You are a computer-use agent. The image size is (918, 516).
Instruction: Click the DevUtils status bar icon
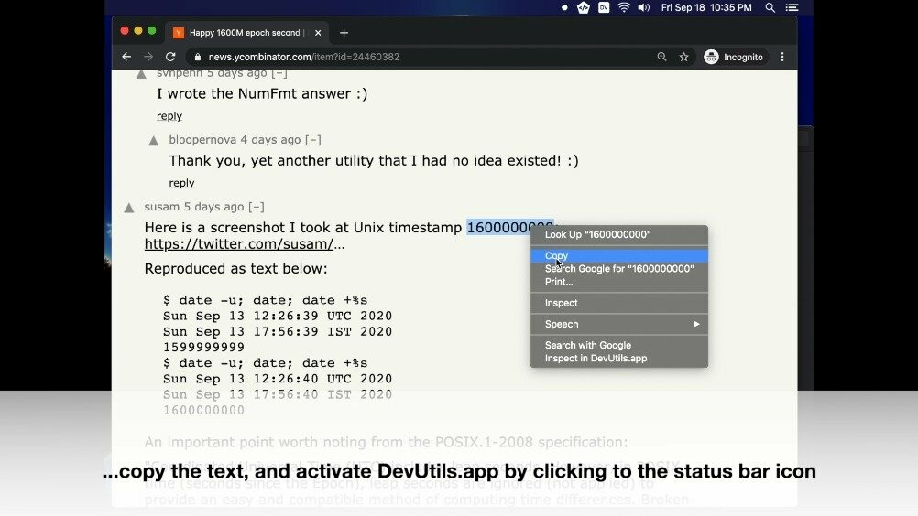[x=584, y=7]
